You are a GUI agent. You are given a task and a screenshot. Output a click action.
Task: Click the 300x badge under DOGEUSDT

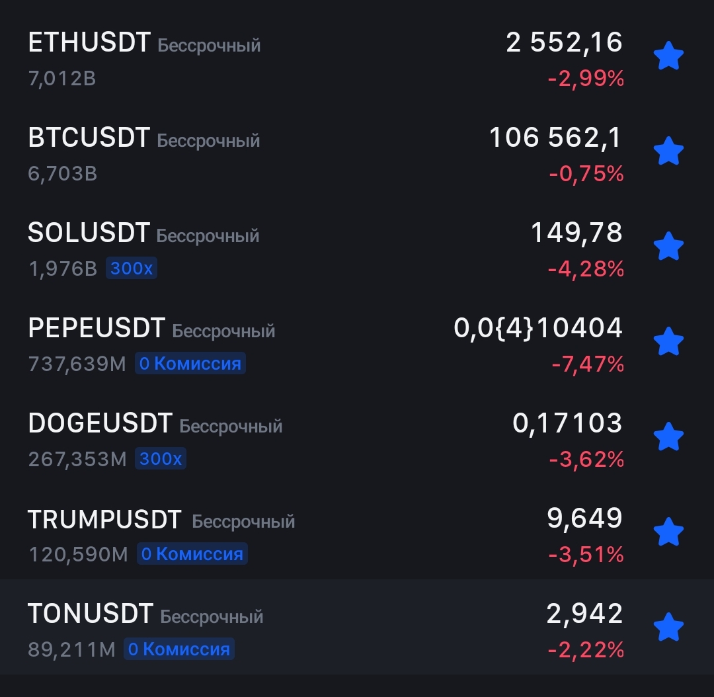[160, 458]
